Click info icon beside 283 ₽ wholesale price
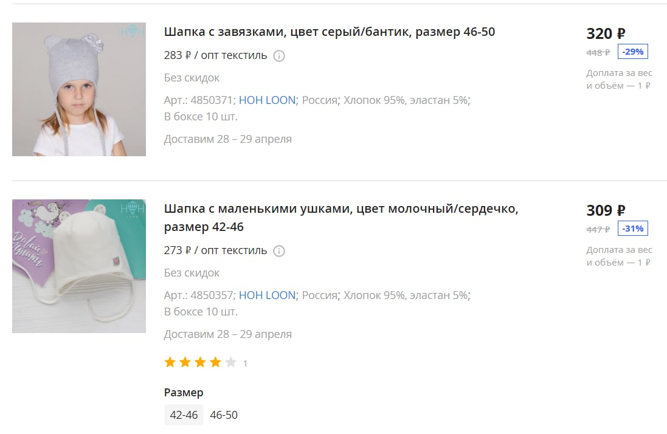Screen dimensions: 667x434 click(278, 56)
